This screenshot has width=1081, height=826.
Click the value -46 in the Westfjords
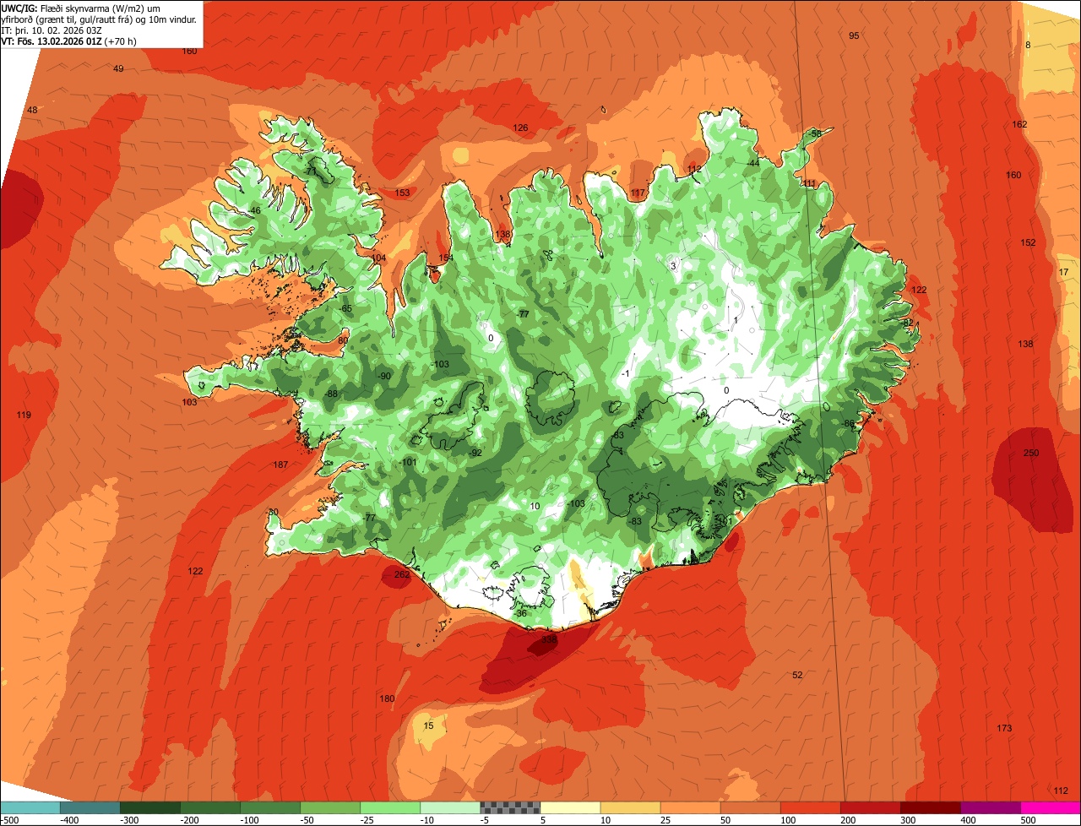(253, 210)
